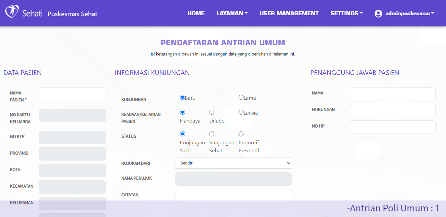The image size is (446, 217).
Task: Choose the Lama kunjungan option
Action: [x=241, y=97]
